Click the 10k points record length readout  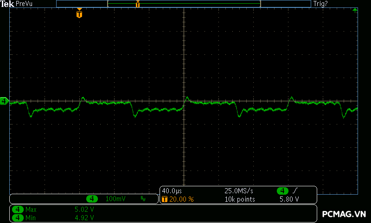[240, 199]
